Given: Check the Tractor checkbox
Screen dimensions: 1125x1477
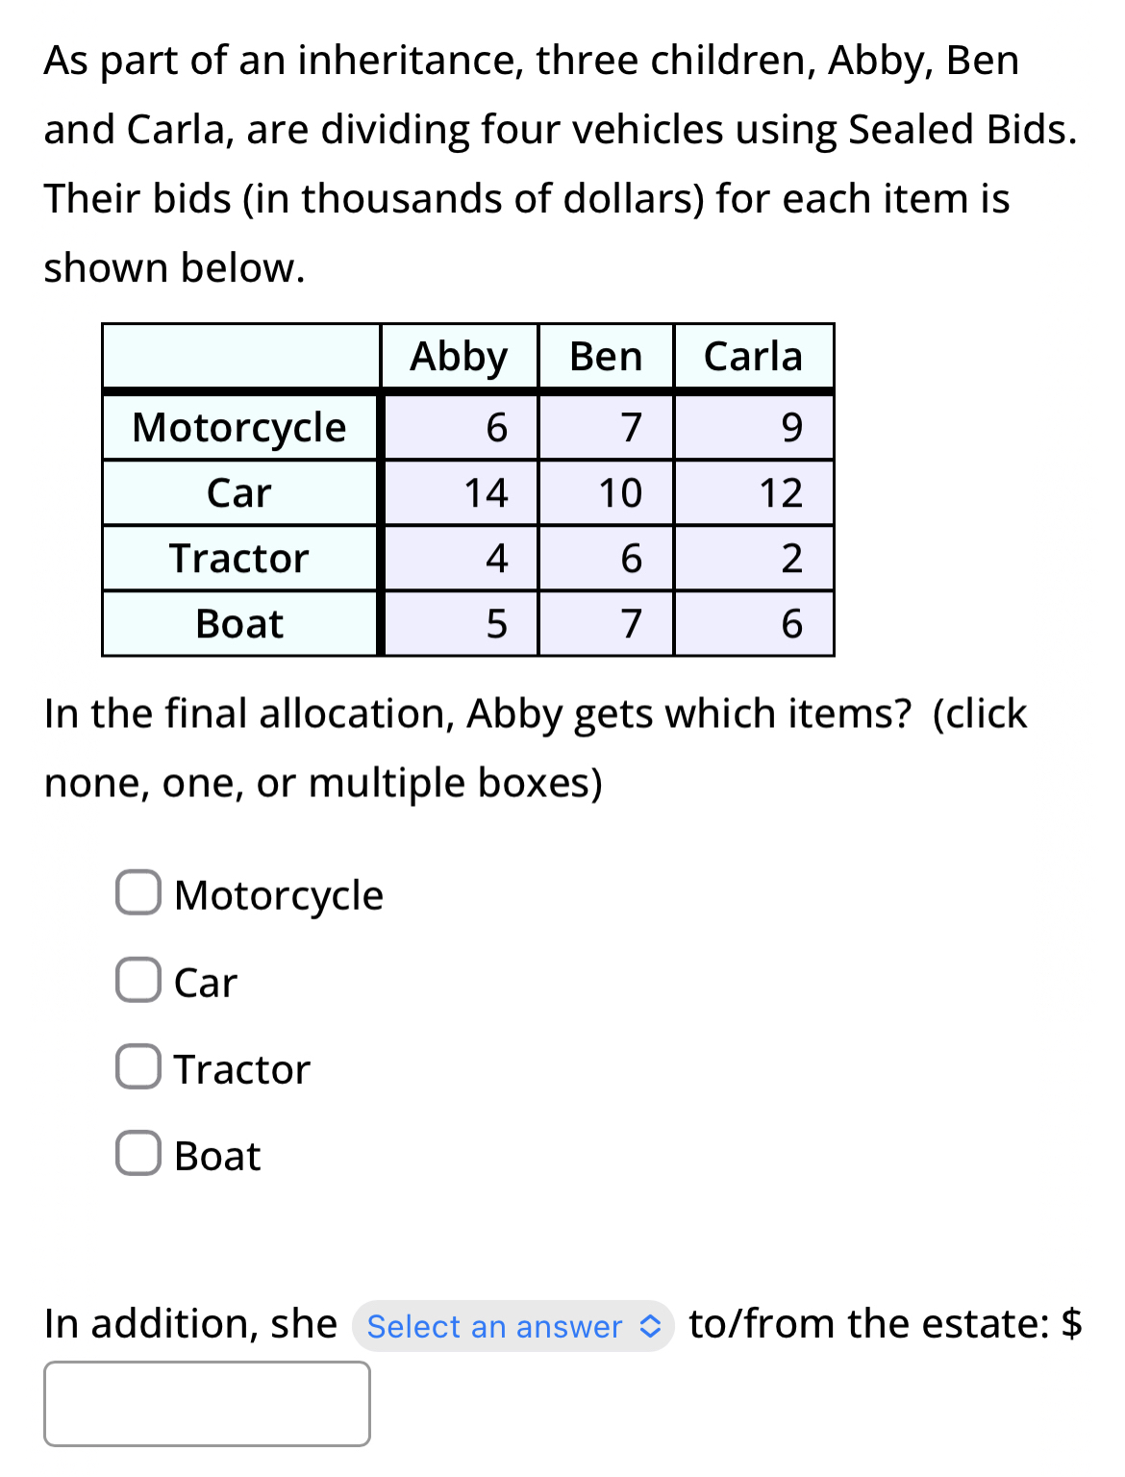Looking at the screenshot, I should pyautogui.click(x=137, y=1068).
